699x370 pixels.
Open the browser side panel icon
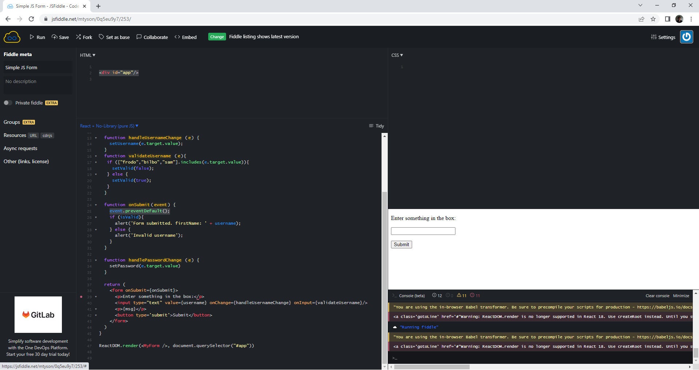click(x=668, y=19)
